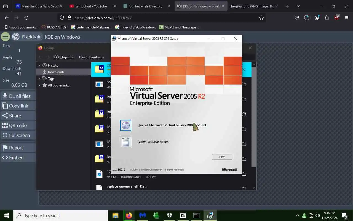
Task: Select Downloads in Library sidebar
Action: (63, 72)
